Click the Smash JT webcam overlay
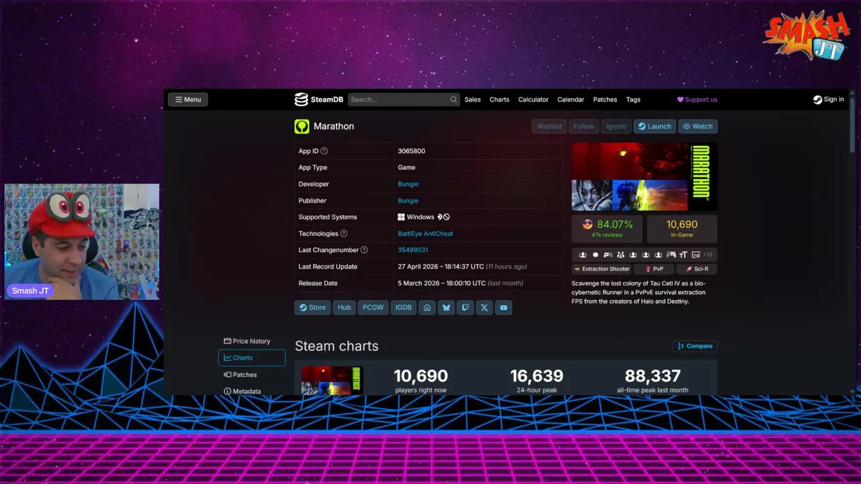Viewport: 861px width, 484px height. pyautogui.click(x=82, y=242)
